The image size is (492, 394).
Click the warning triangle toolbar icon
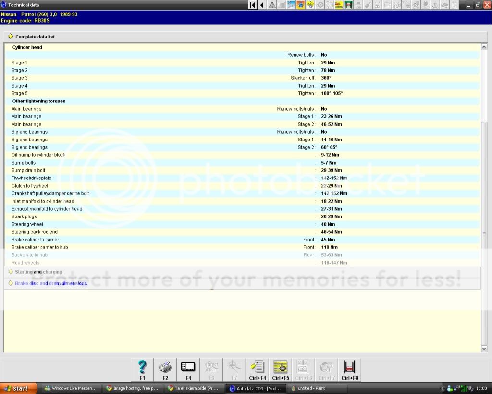[x=272, y=5]
